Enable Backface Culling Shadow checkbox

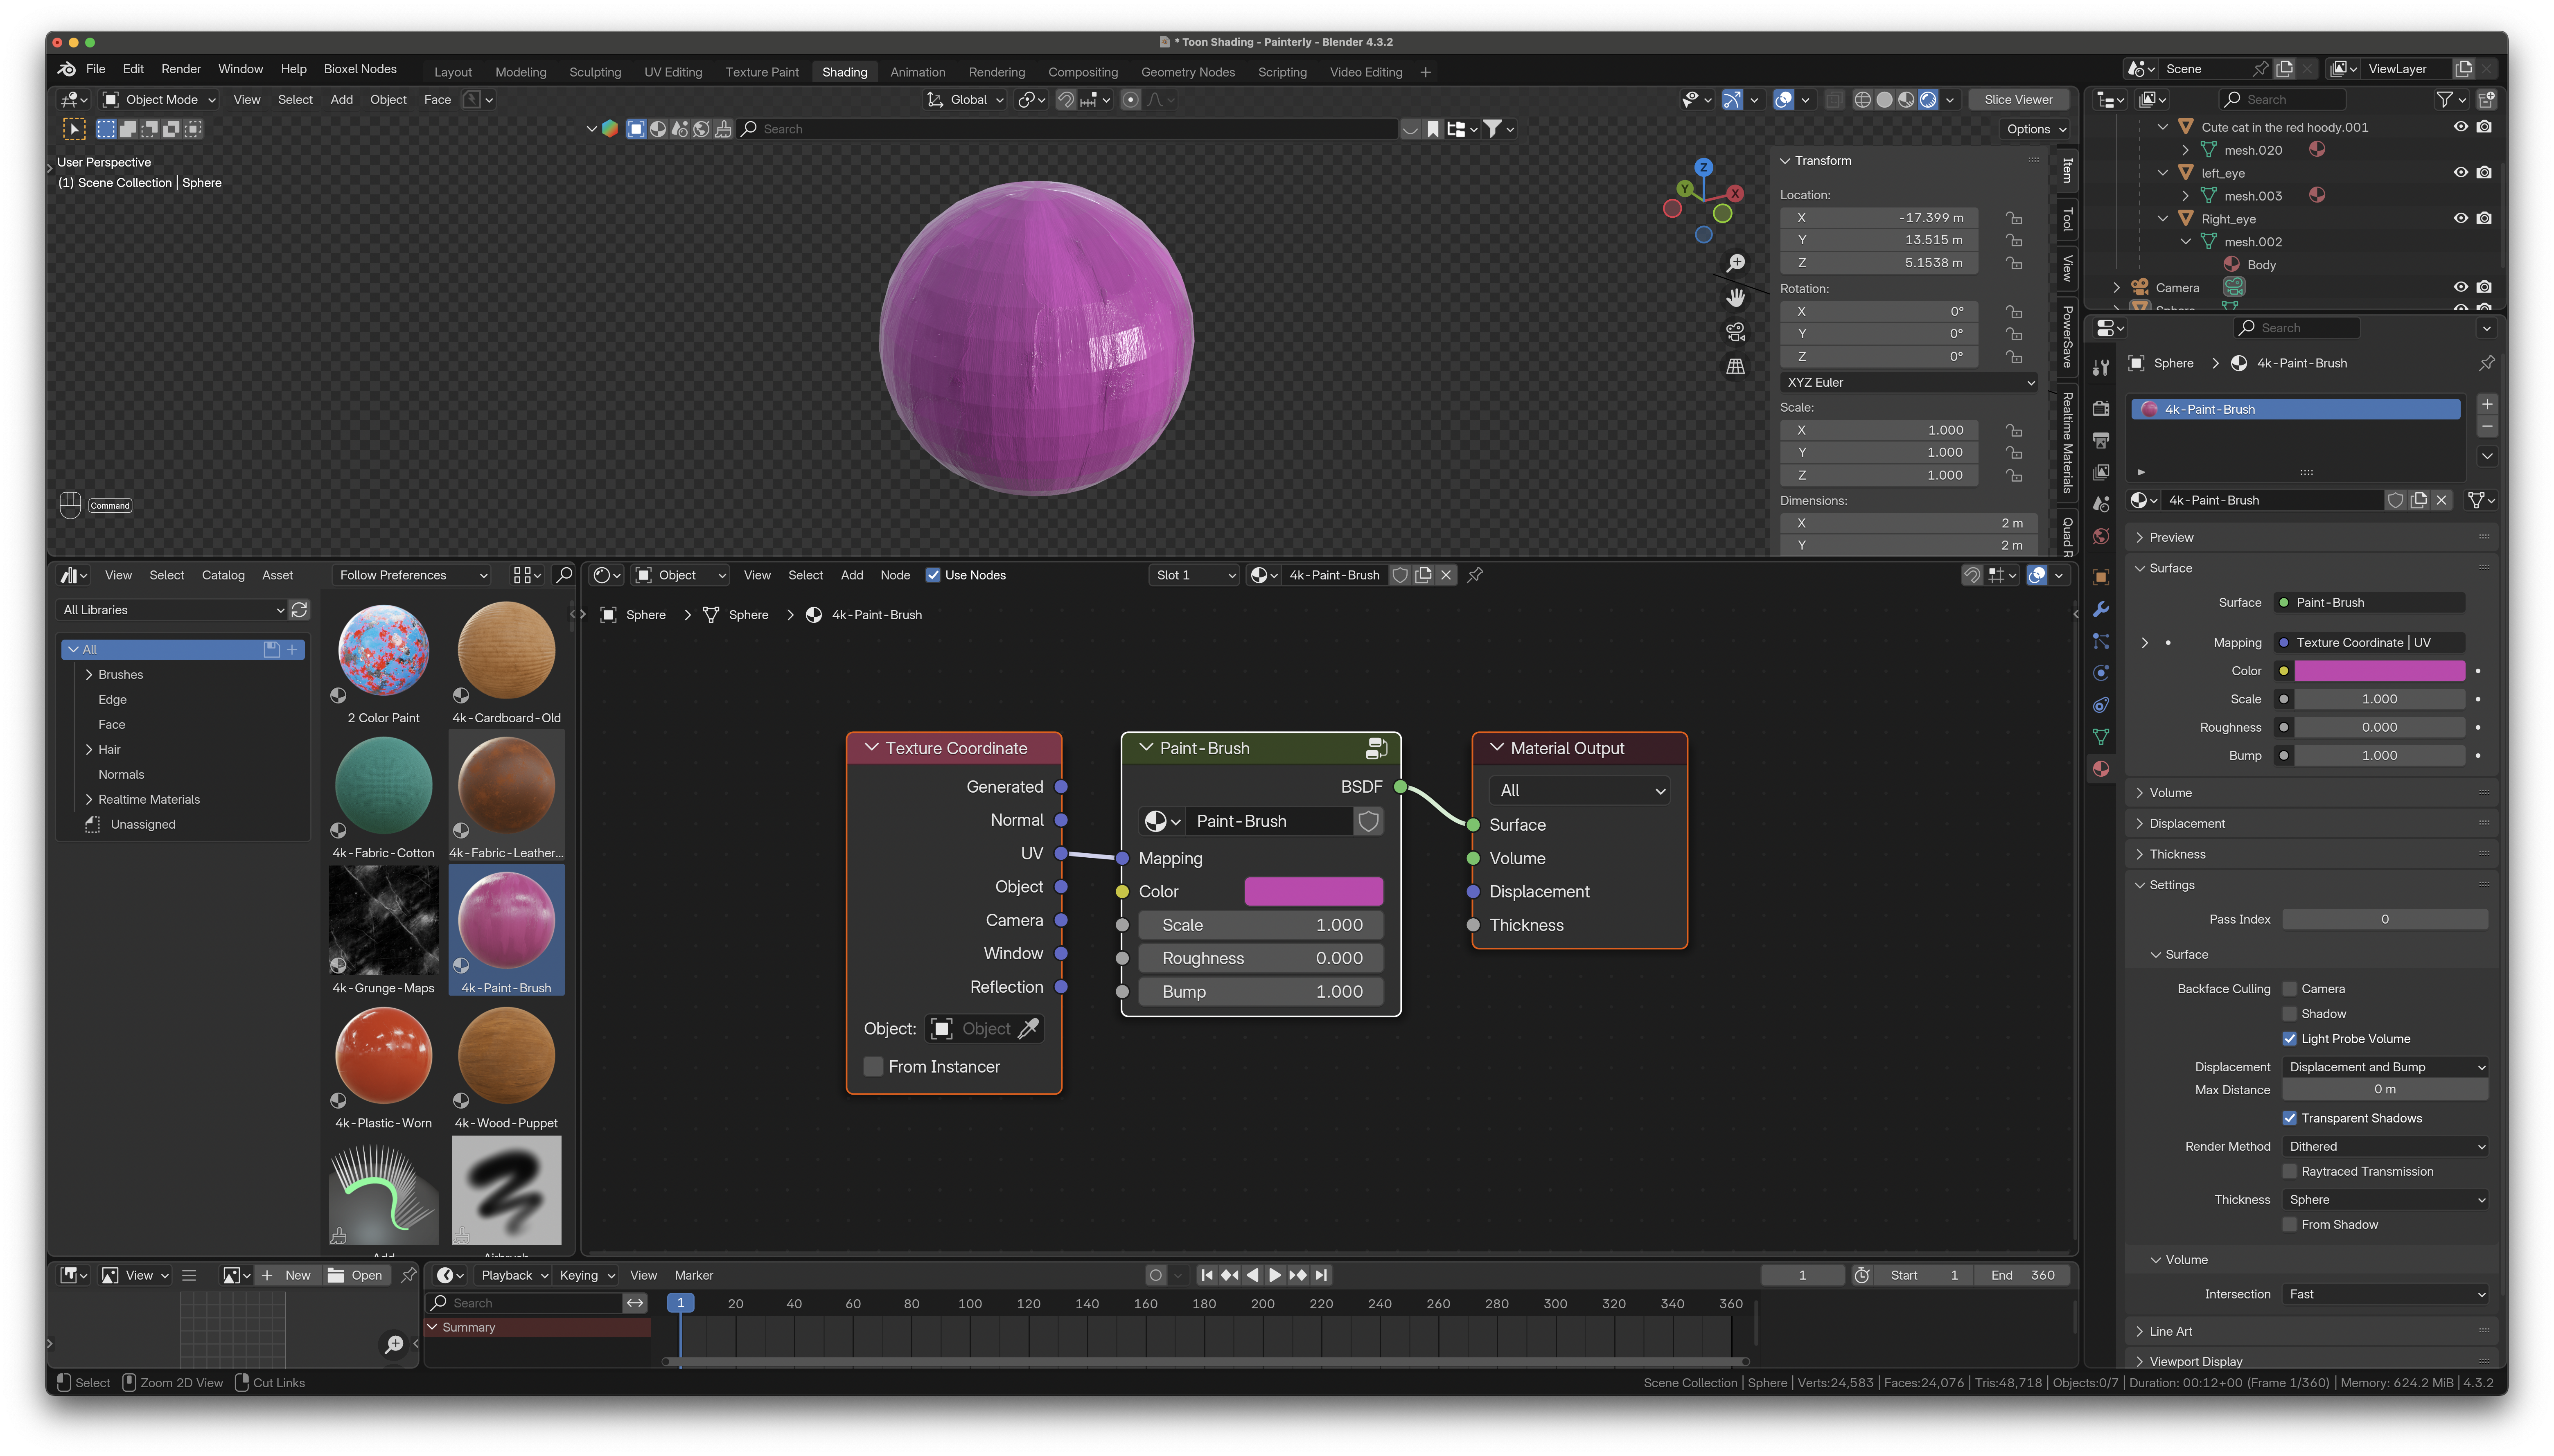click(x=2290, y=1014)
